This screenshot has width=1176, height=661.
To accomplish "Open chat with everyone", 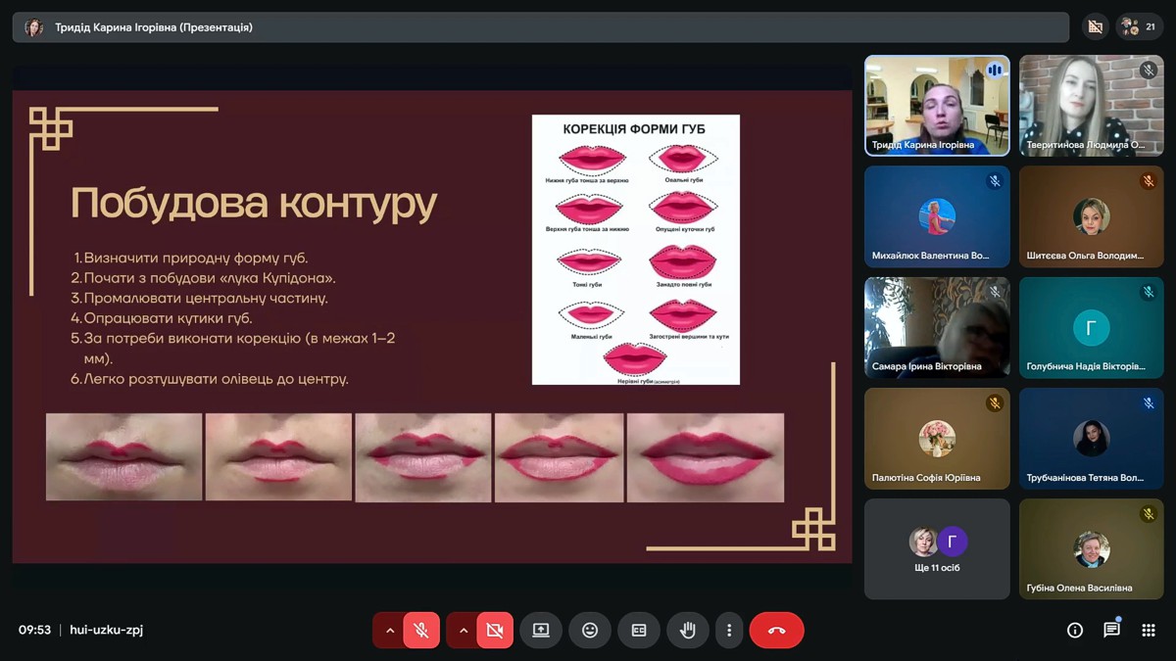I will tap(1111, 631).
